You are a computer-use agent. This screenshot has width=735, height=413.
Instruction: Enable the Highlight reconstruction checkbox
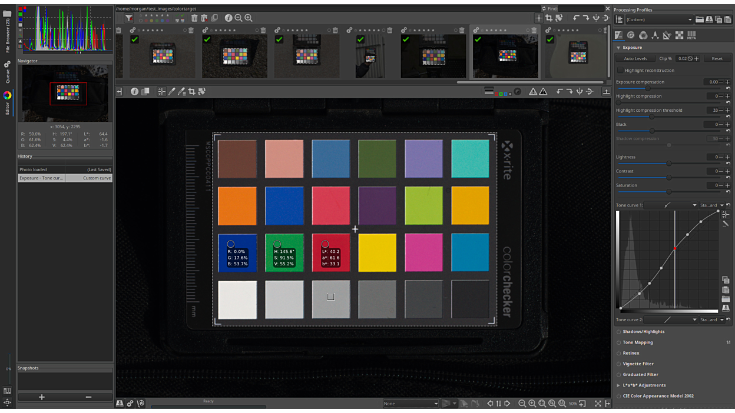[x=620, y=70]
